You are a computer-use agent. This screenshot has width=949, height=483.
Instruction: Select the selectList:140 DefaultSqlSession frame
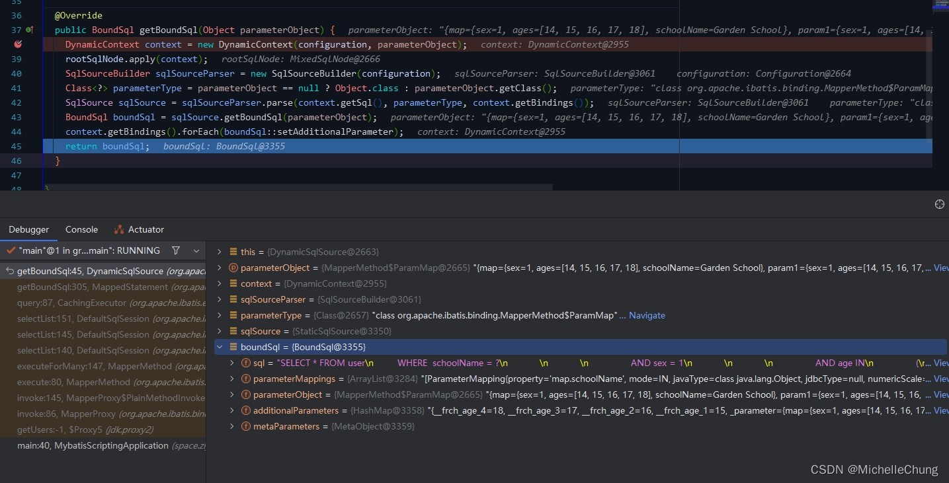point(103,350)
